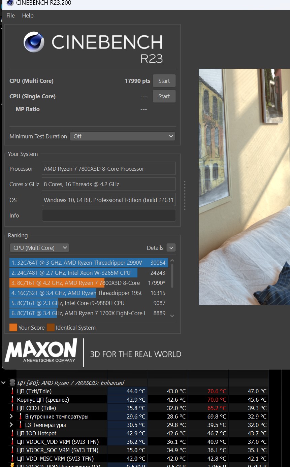
Task: Click thermometer icon for ЦП (Tctl/Tdie)
Action: click(12, 391)
